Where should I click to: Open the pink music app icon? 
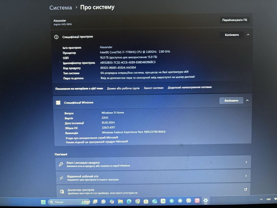coord(197,201)
